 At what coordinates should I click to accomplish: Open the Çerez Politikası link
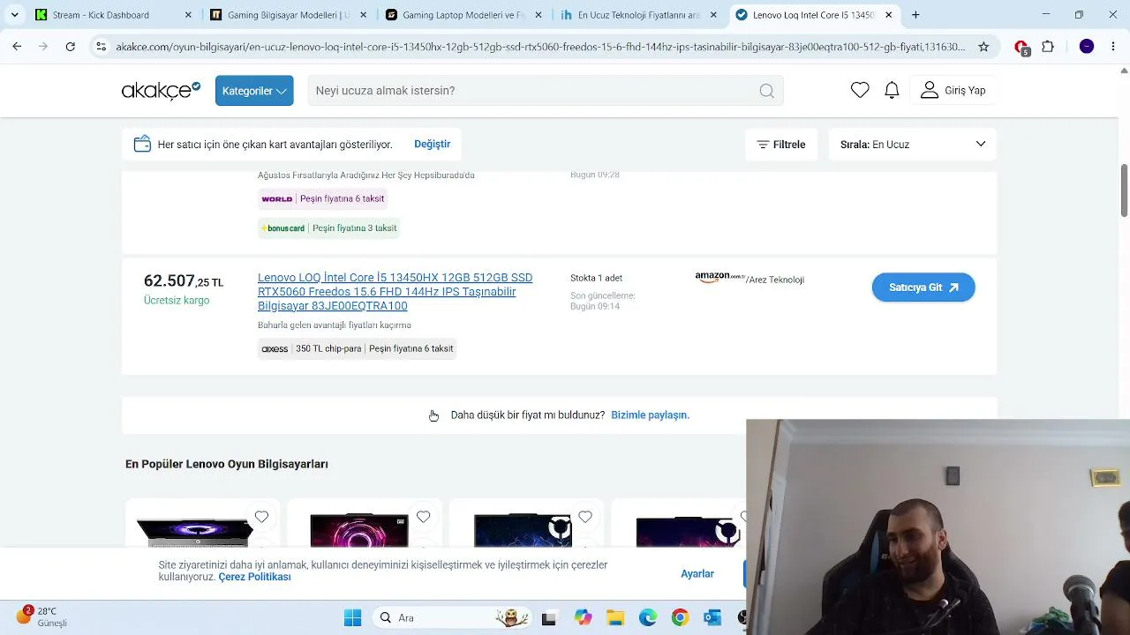click(x=254, y=577)
